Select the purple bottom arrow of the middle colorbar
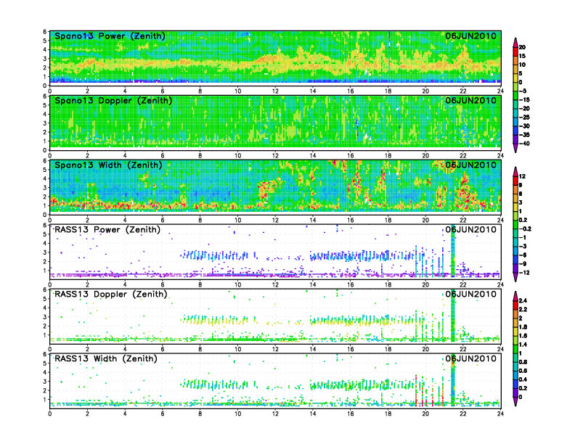The height and width of the screenshot is (444, 575). pyautogui.click(x=515, y=277)
